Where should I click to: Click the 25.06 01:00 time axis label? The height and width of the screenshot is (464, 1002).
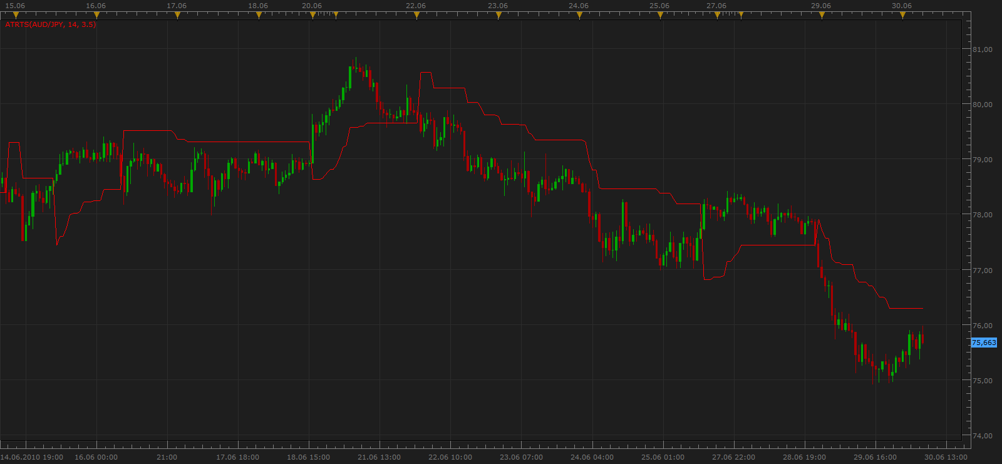click(x=663, y=457)
